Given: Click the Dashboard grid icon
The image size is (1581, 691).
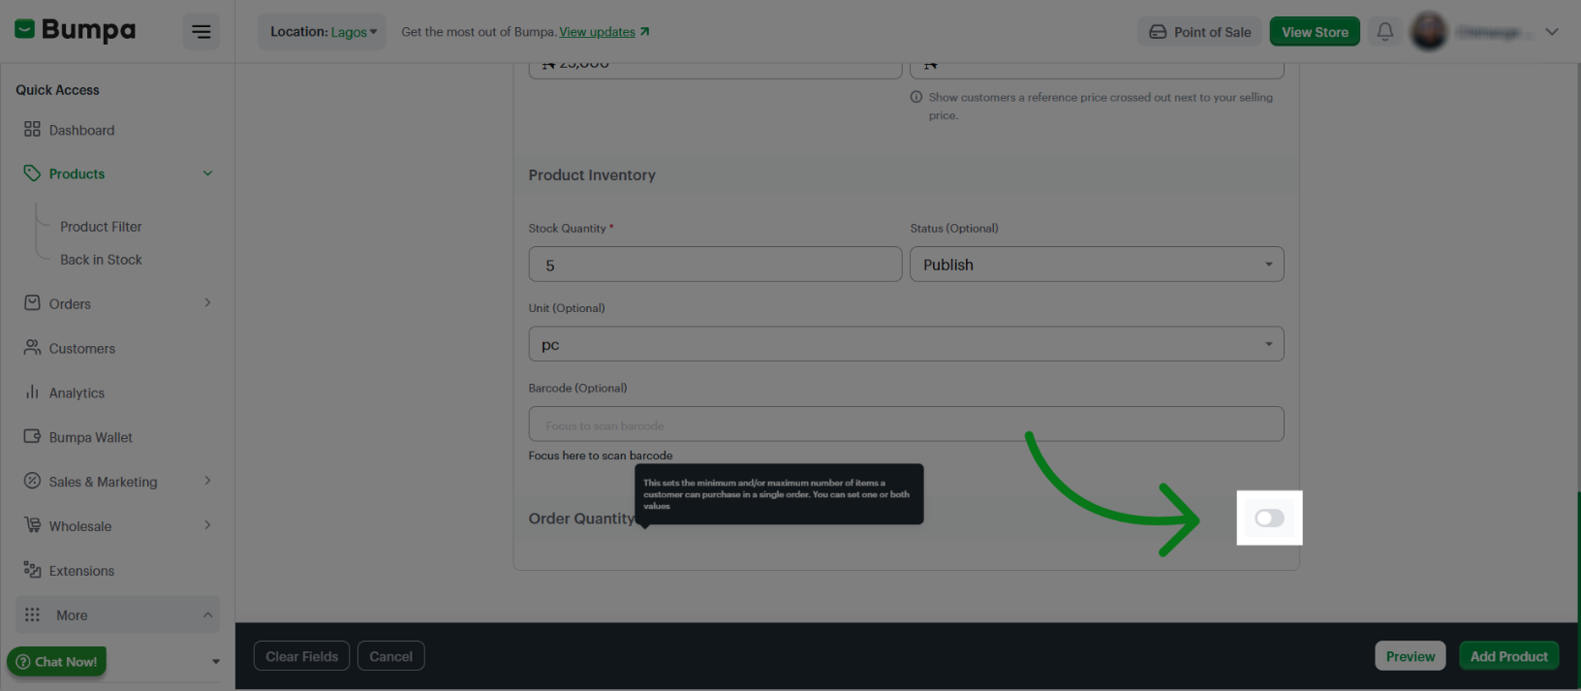Looking at the screenshot, I should click(x=32, y=129).
